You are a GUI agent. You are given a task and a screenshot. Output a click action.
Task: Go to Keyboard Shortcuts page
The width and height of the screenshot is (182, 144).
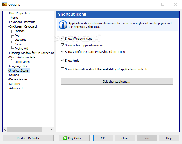tap(22, 22)
